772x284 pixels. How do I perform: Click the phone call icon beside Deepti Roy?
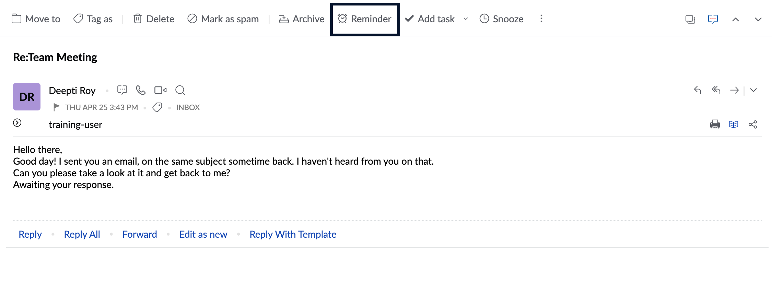pyautogui.click(x=141, y=90)
